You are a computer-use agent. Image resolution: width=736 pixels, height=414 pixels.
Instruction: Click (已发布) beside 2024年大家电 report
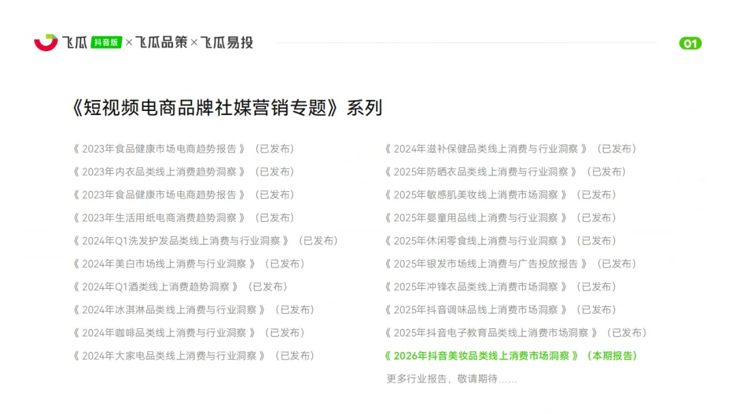click(x=294, y=355)
